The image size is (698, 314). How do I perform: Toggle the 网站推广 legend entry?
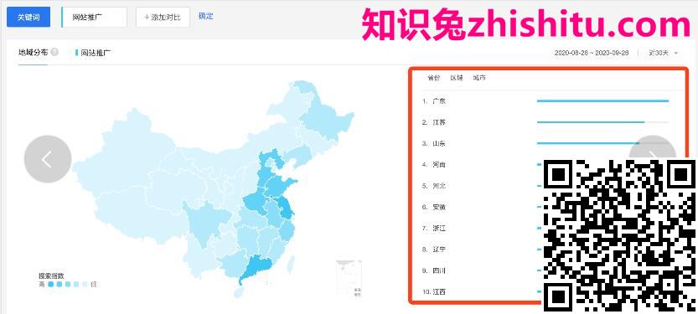point(93,53)
